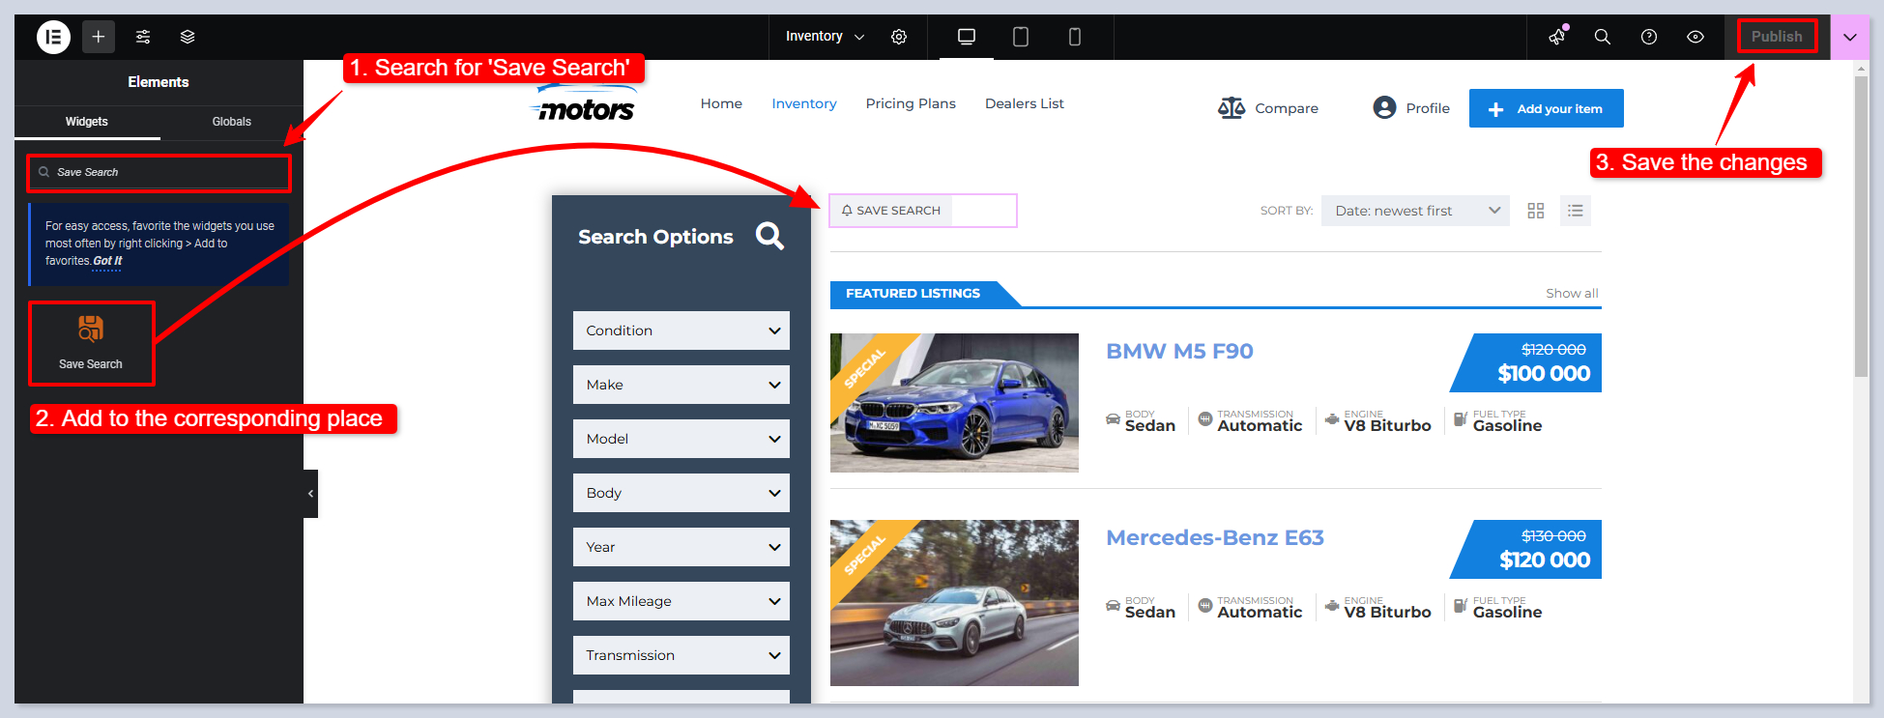Open the Add Element plus button
The height and width of the screenshot is (718, 1884).
[x=99, y=37]
